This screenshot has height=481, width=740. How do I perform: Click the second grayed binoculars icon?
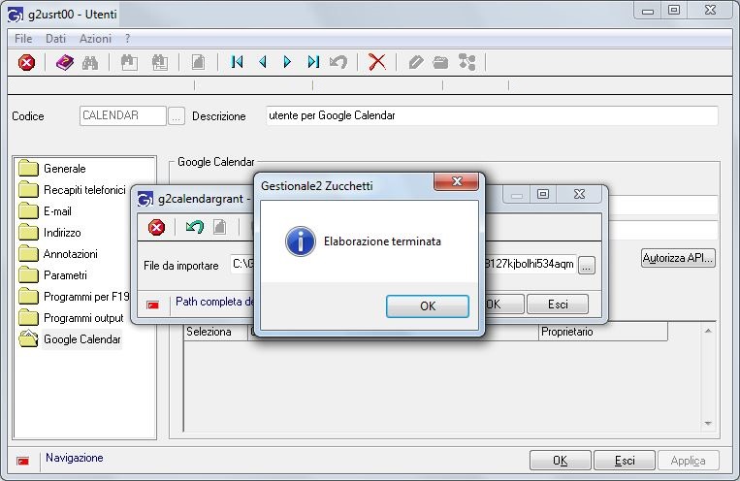click(159, 62)
